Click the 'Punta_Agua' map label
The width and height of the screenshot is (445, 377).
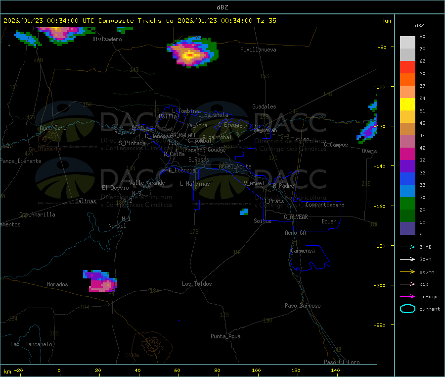(x=225, y=336)
